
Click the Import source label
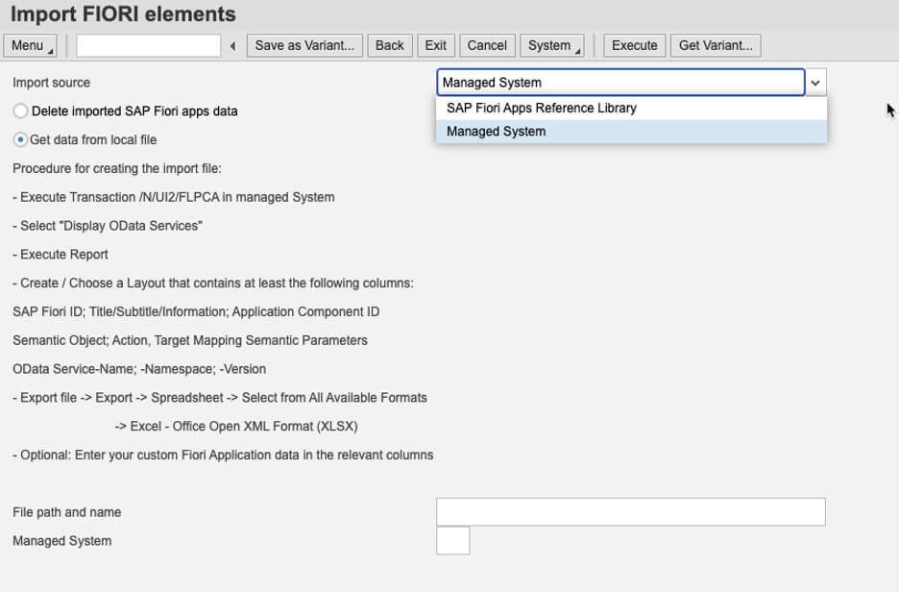pos(52,83)
